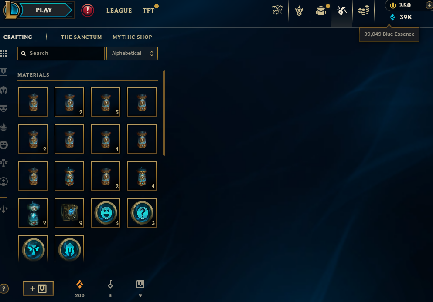Show all loot with grid sidebar icon
This screenshot has width=433, height=302.
coord(3,54)
